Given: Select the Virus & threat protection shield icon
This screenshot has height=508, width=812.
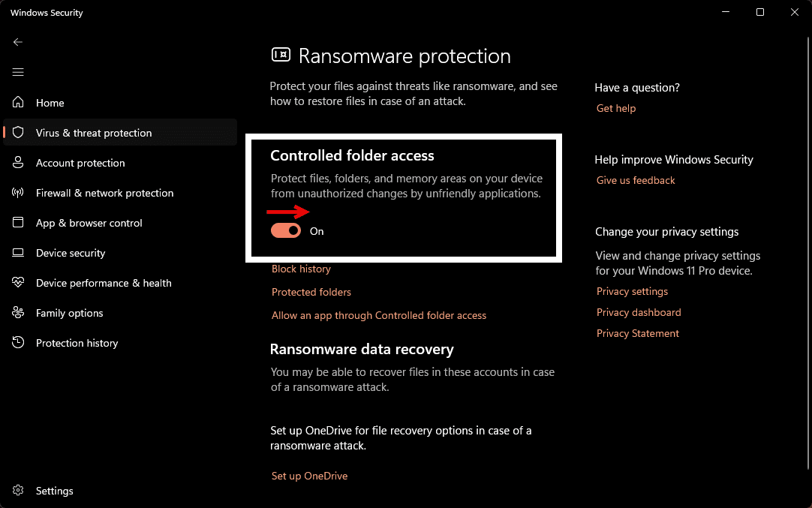Looking at the screenshot, I should 18,133.
